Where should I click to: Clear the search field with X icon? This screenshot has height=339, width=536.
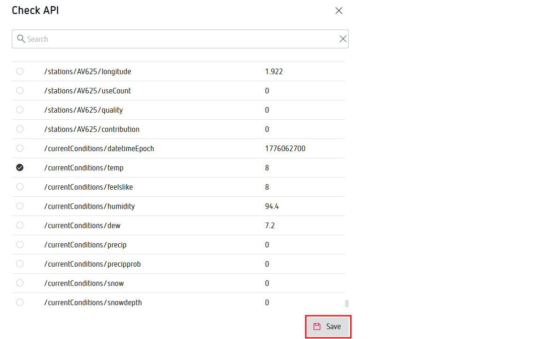[343, 39]
